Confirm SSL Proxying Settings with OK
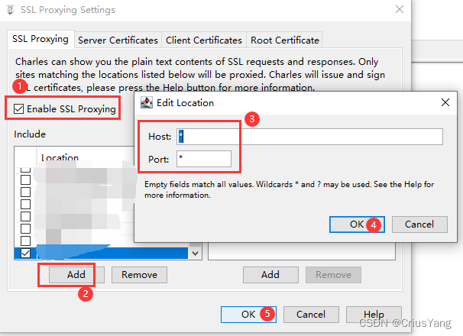This screenshot has width=463, height=336. [x=248, y=315]
